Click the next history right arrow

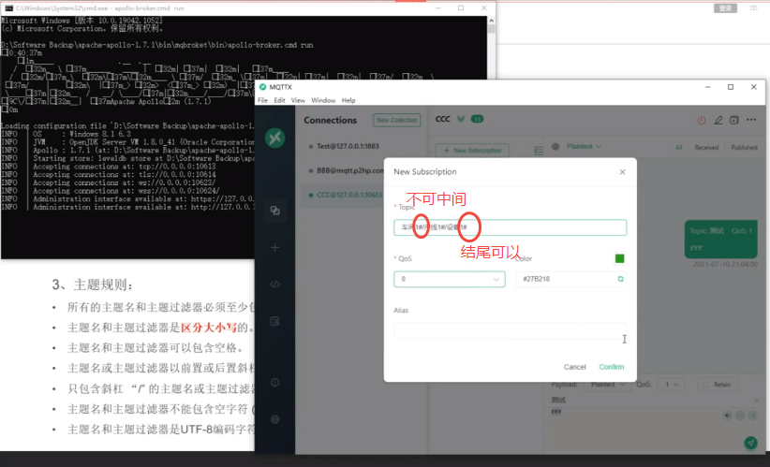pyautogui.click(x=752, y=416)
